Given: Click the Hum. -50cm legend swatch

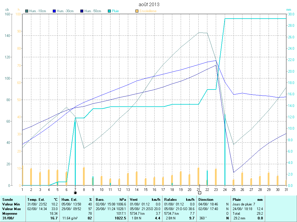Looking at the screenshot, I should 82,11.
